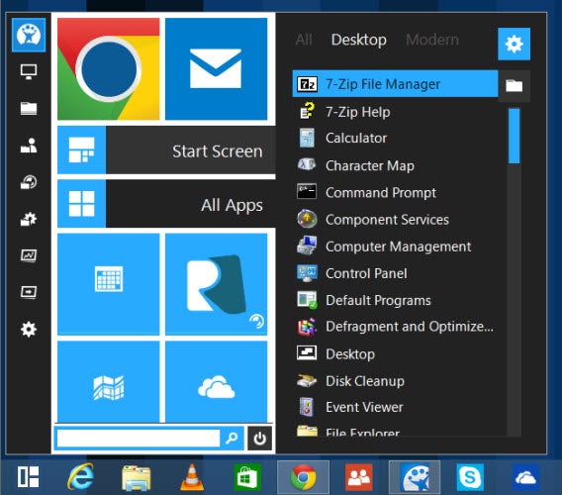Click the app list scrollbar thumb
Screen dimensions: 562x495
[514, 136]
